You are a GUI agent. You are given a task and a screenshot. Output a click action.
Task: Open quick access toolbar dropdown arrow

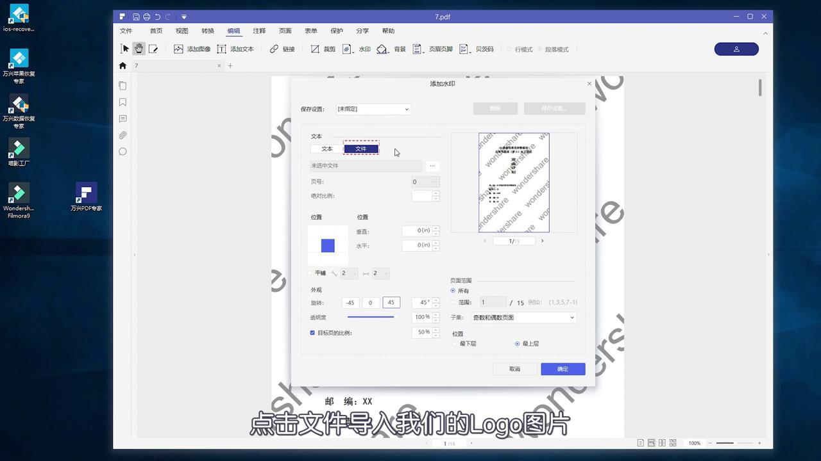tap(184, 17)
